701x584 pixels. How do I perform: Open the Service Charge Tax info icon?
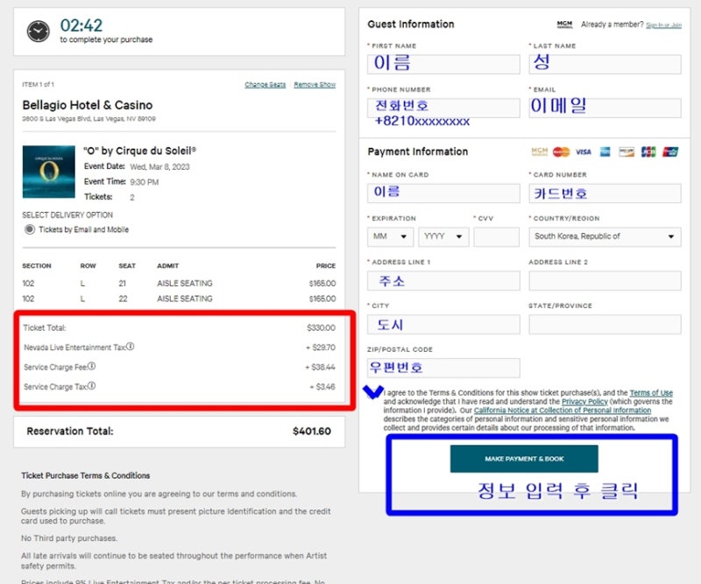point(91,385)
